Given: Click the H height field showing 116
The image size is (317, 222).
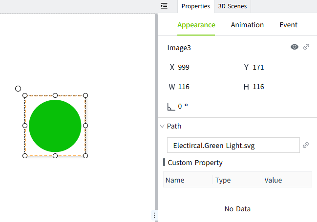Looking at the screenshot, I should [258, 87].
